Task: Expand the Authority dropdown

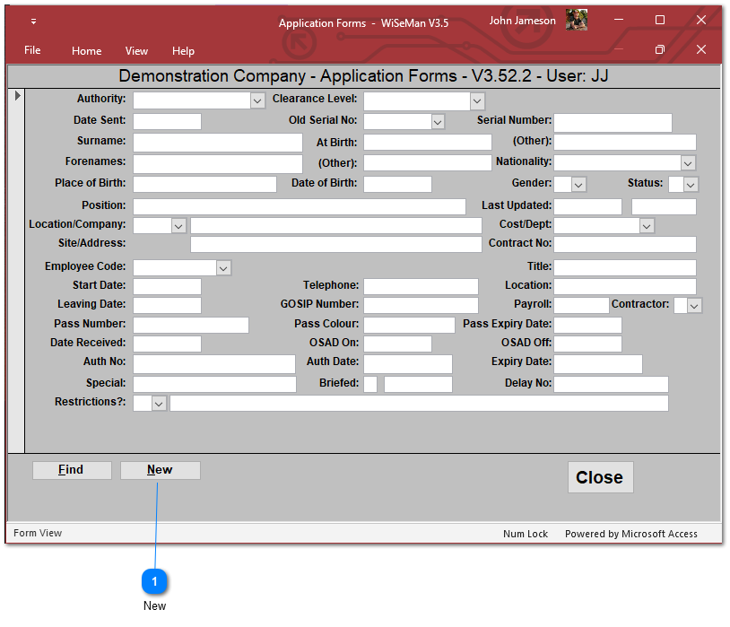Action: tap(257, 101)
